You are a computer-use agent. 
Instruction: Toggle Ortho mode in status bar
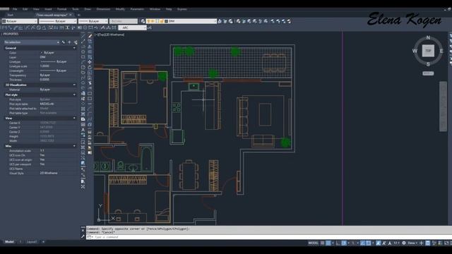coord(338,243)
